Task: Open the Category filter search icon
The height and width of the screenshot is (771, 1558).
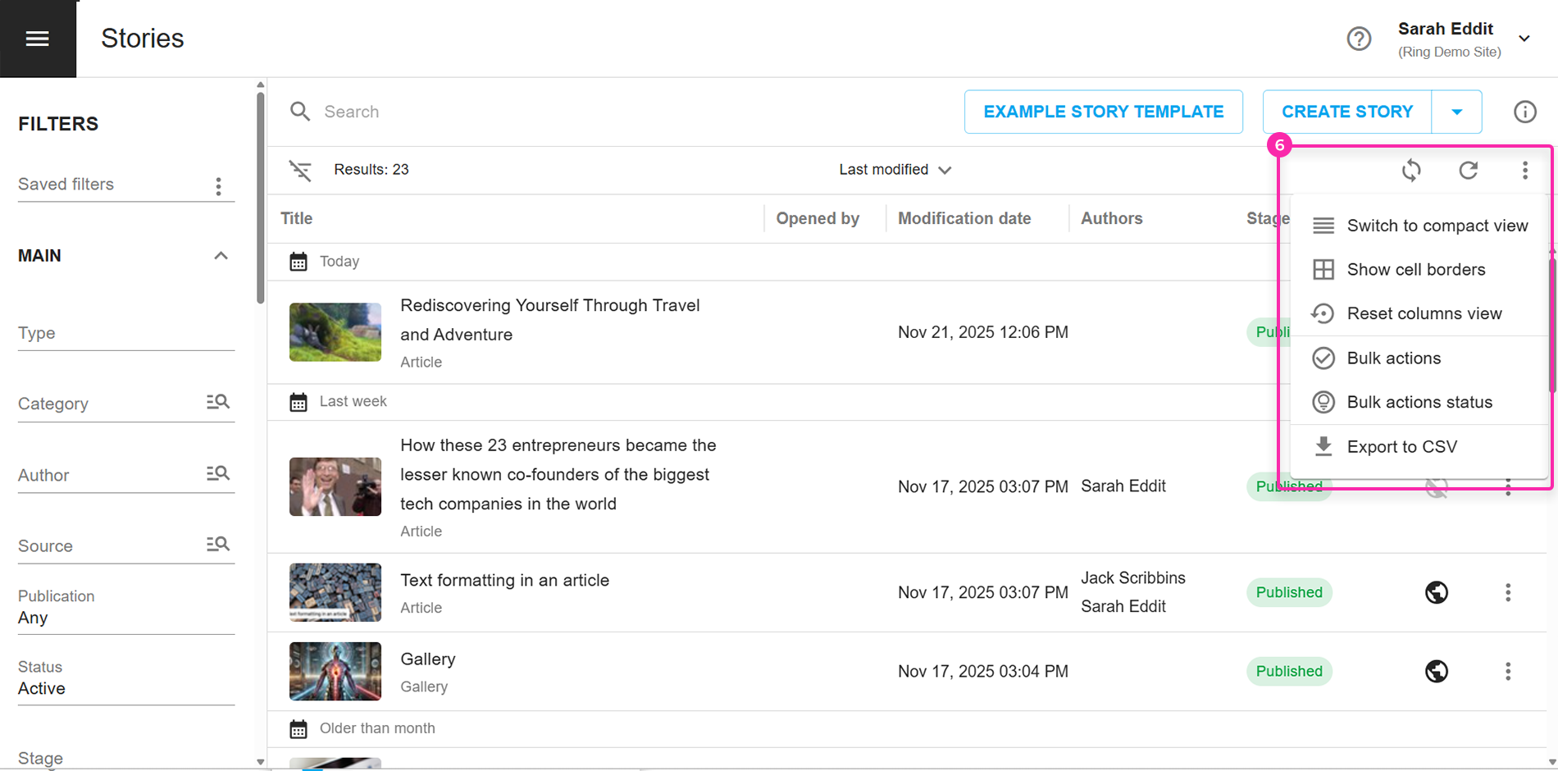Action: (x=217, y=402)
